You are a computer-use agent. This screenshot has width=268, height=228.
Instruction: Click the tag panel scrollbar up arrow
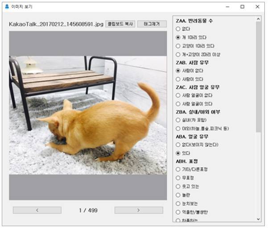[x=258, y=19]
